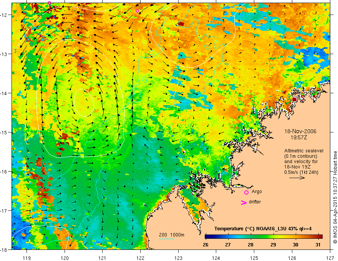Click the latitude axis label -12
The image size is (338, 261).
(x=3, y=15)
